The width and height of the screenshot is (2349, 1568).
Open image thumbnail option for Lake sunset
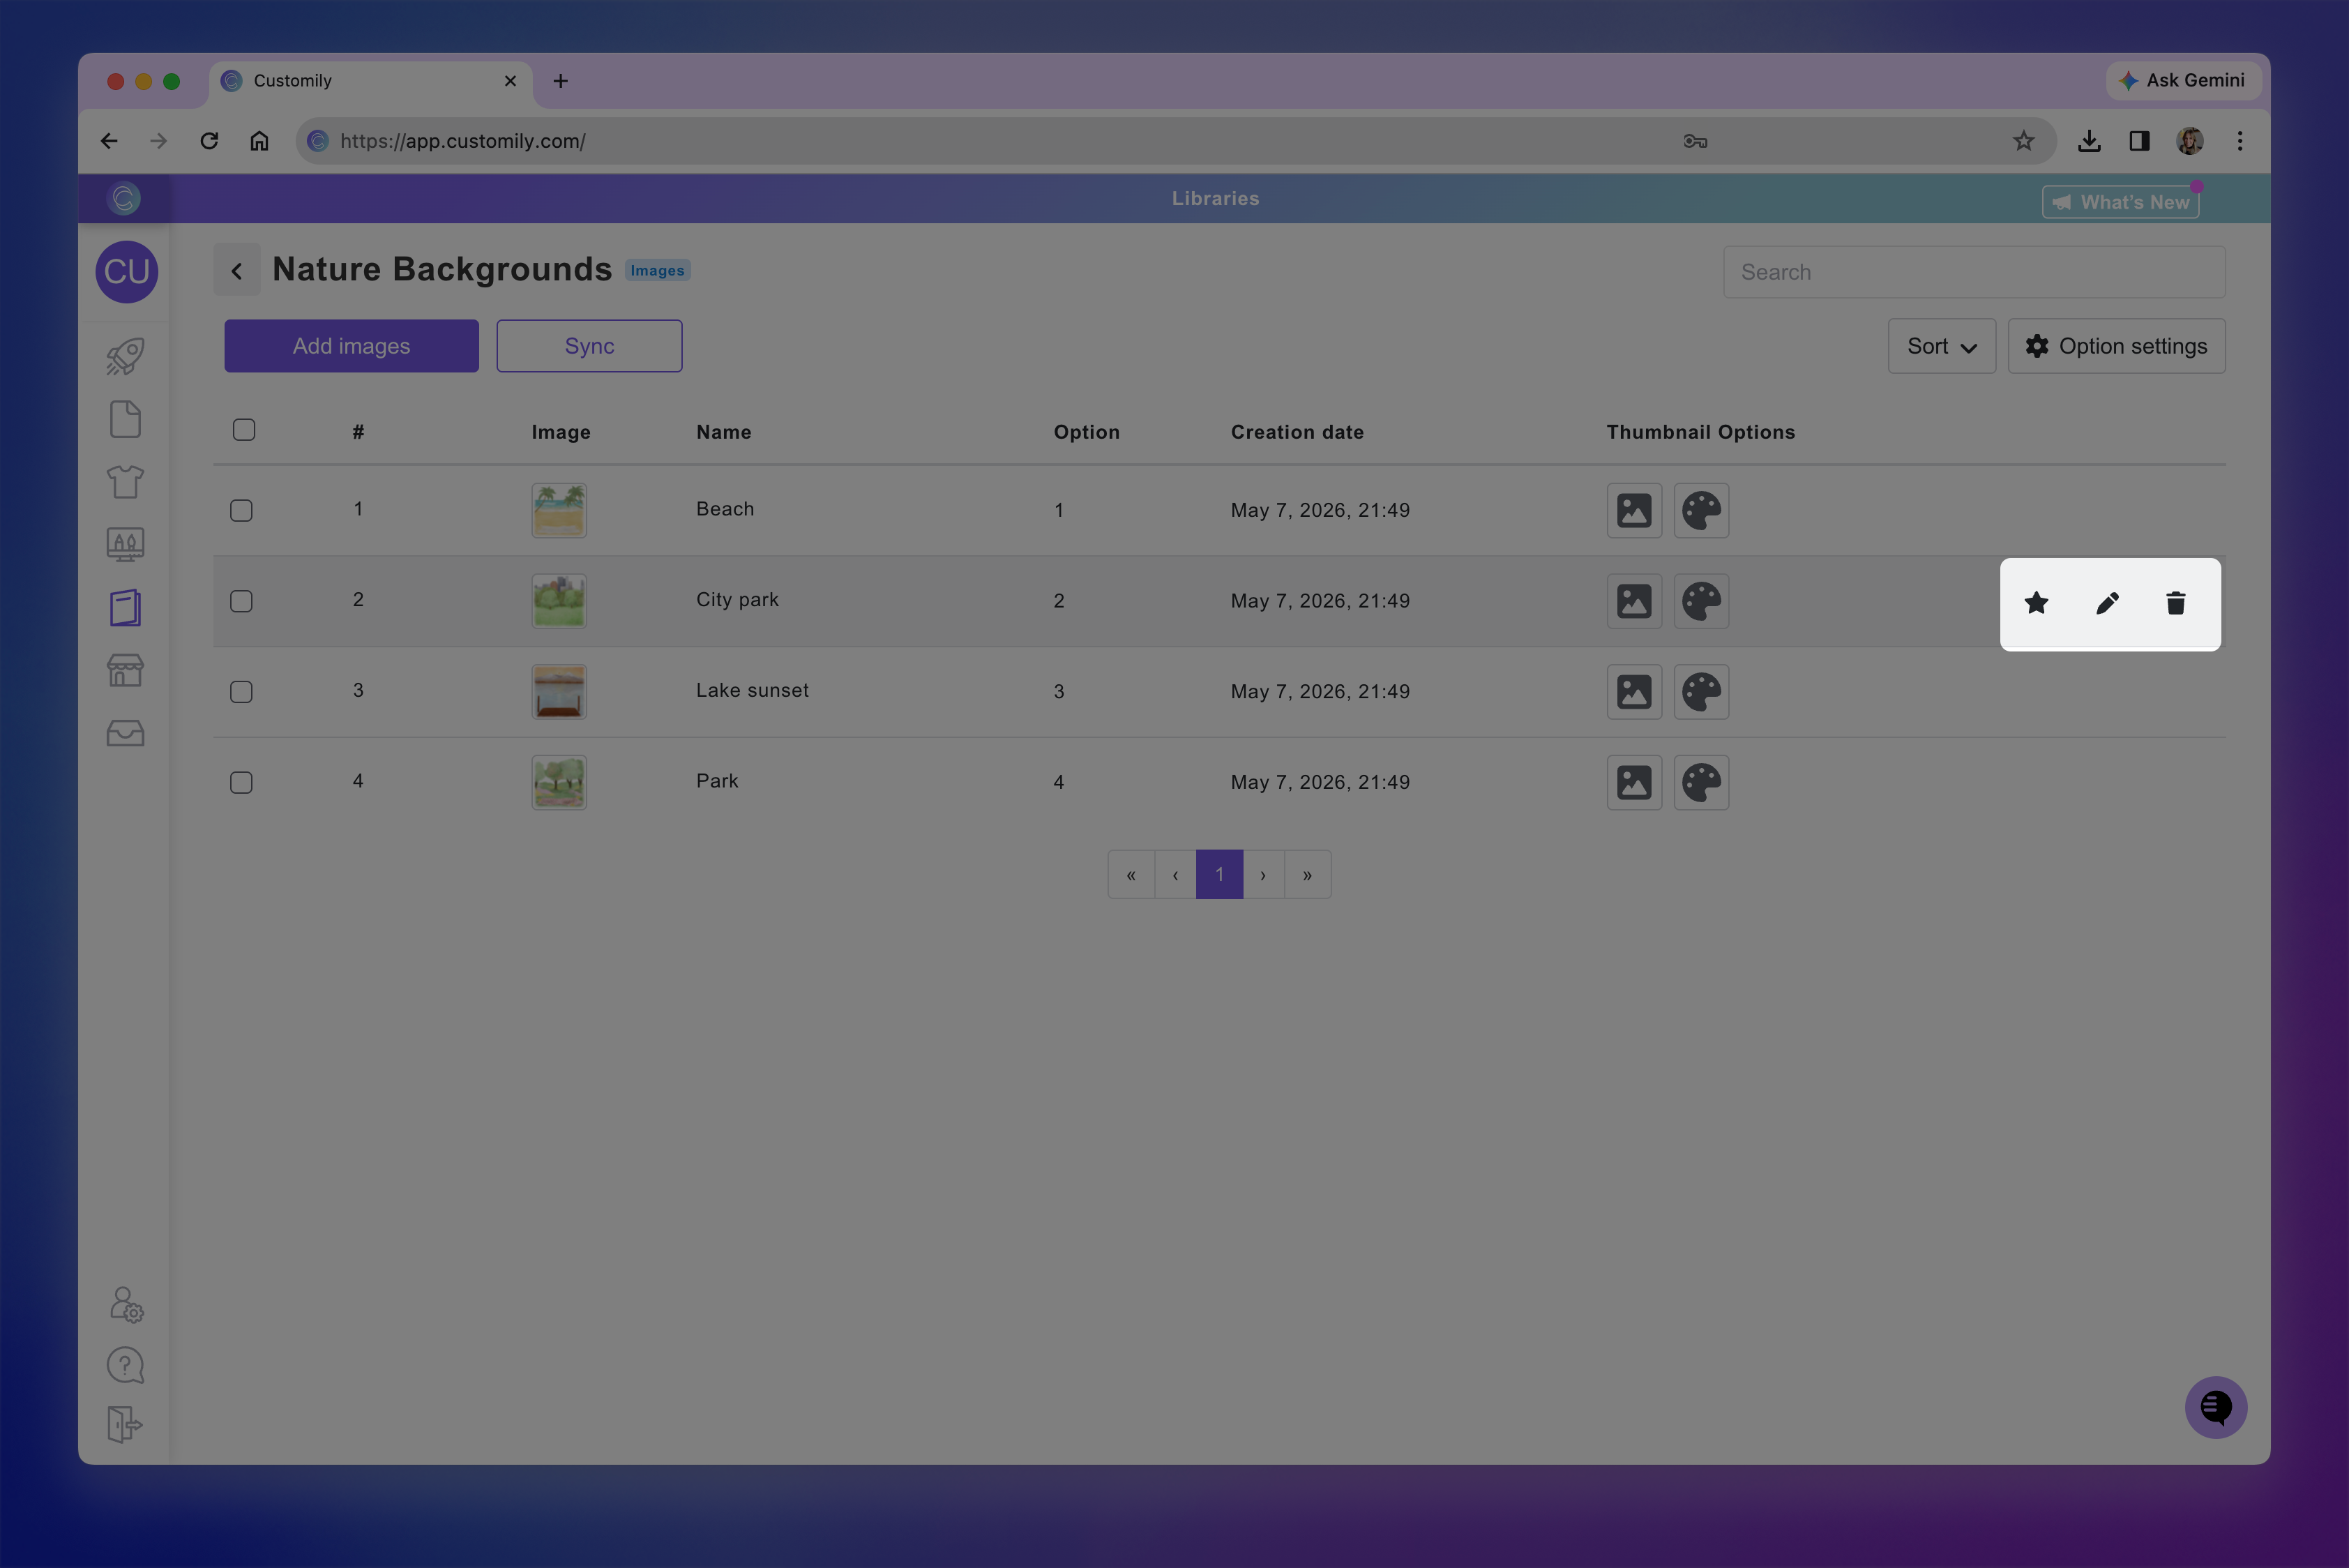1634,692
